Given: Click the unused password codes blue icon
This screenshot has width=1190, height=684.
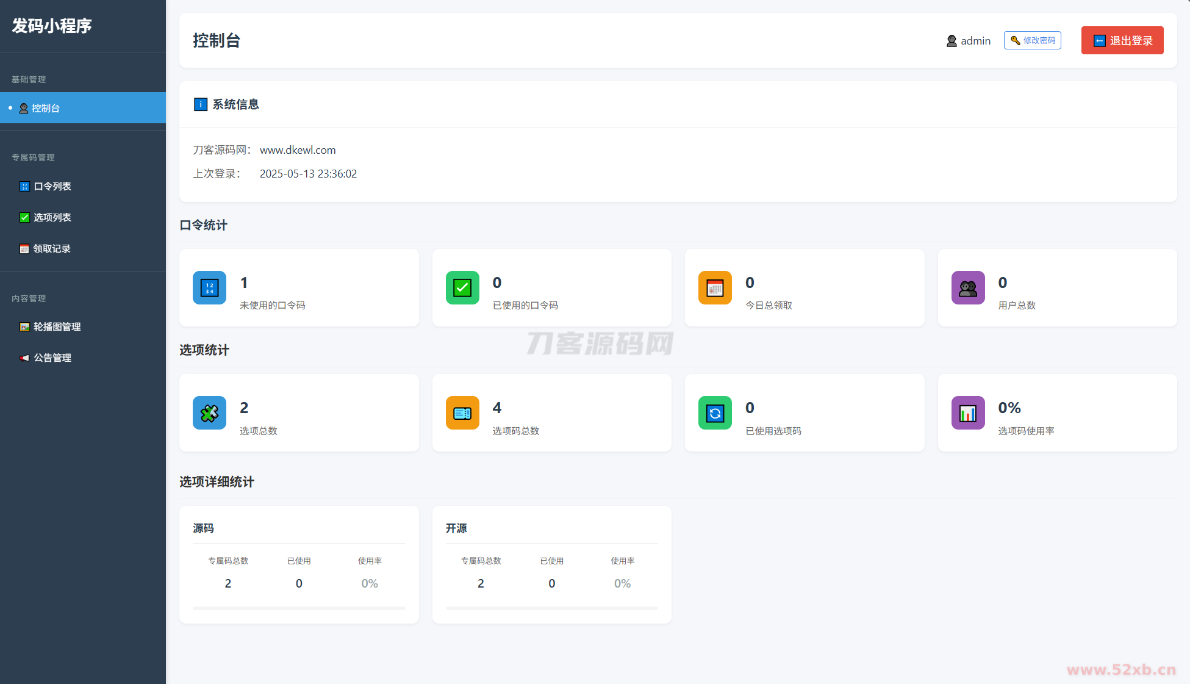Looking at the screenshot, I should [x=209, y=287].
